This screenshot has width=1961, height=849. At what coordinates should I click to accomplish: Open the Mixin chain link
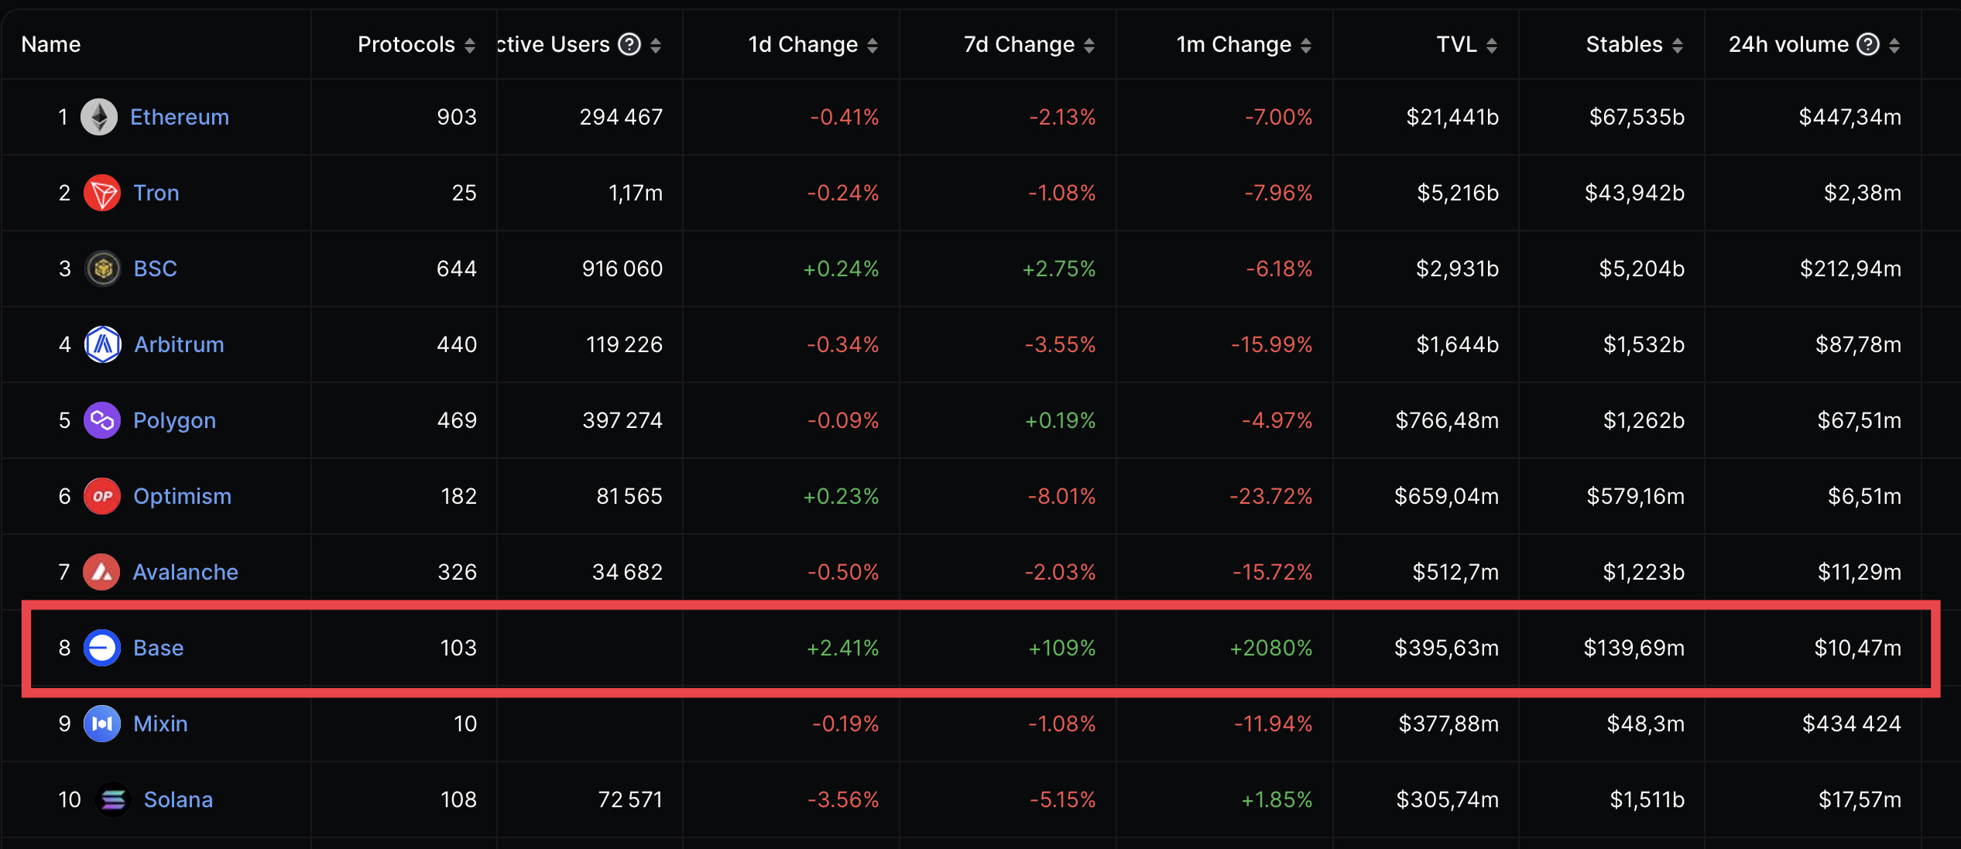160,724
